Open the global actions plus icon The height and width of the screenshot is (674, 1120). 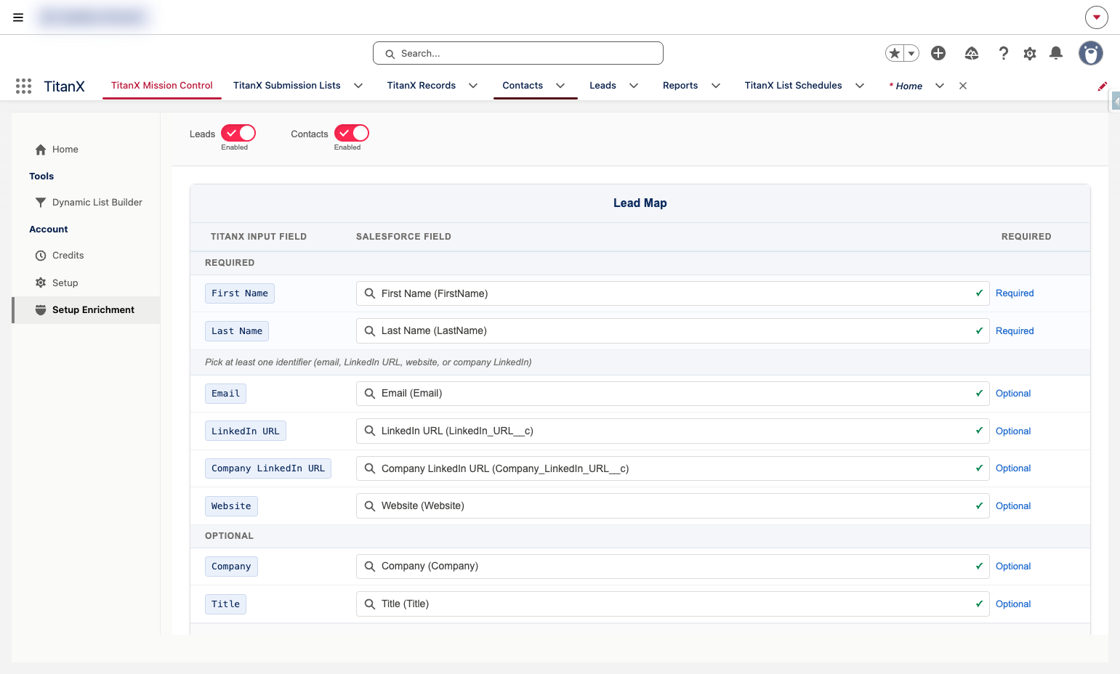coord(938,53)
